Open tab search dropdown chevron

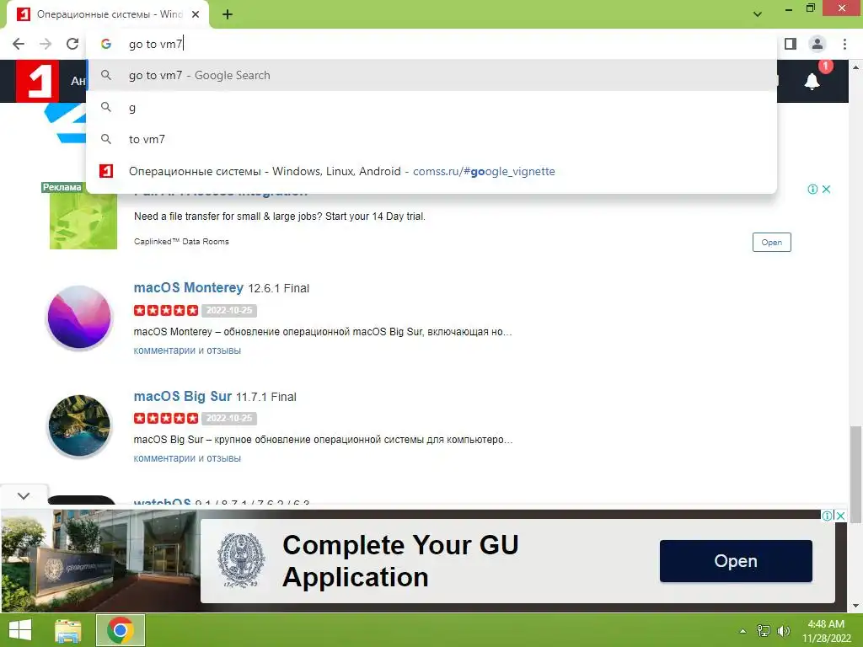(x=758, y=14)
